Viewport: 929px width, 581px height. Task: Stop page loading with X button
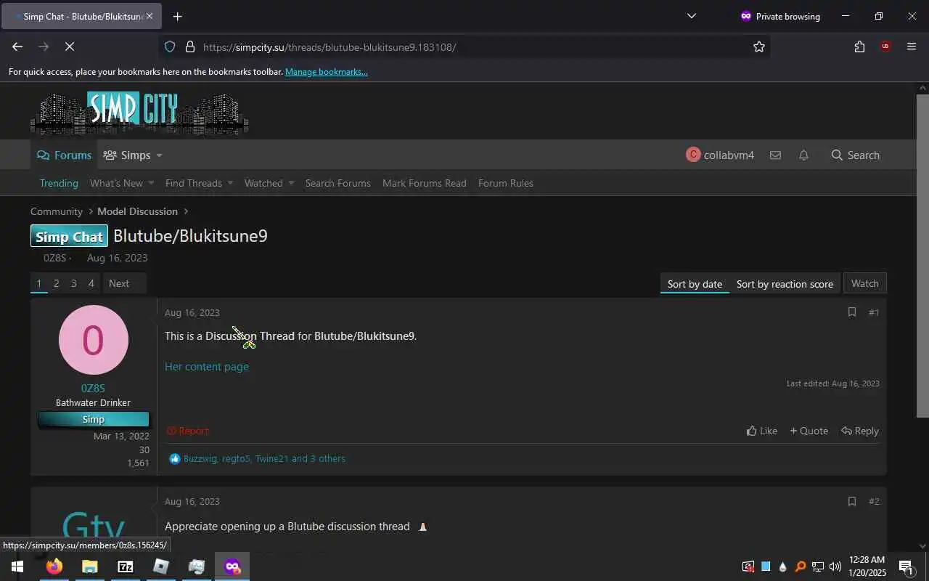(70, 46)
